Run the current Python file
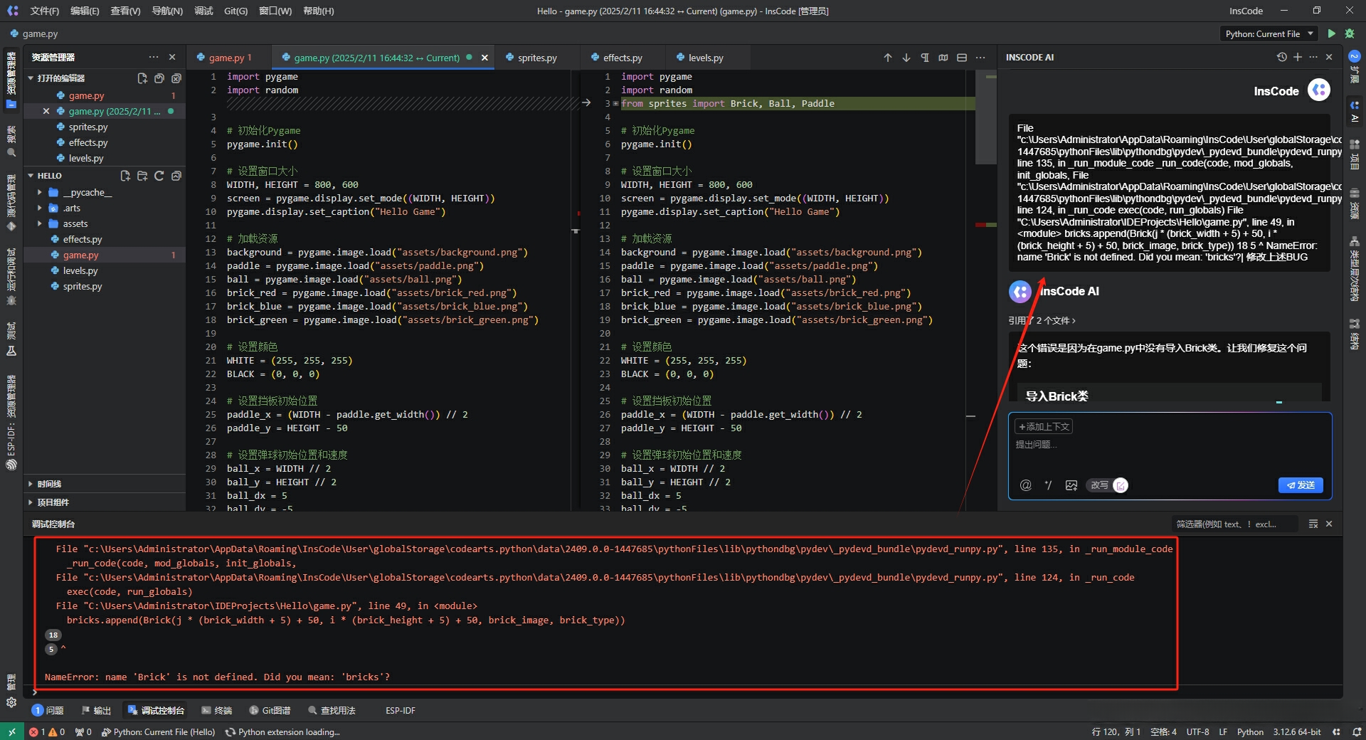 tap(1331, 33)
